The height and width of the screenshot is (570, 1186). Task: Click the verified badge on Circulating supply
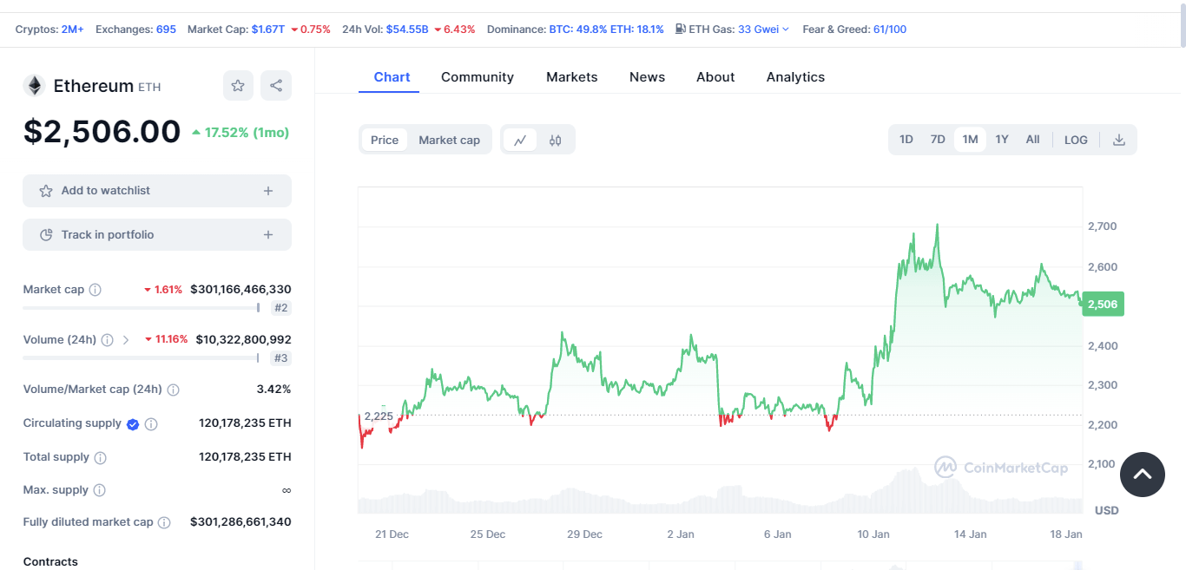pyautogui.click(x=133, y=424)
